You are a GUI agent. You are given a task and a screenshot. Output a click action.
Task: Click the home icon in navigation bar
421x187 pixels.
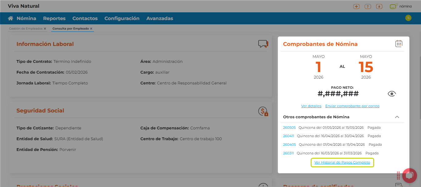[10, 18]
